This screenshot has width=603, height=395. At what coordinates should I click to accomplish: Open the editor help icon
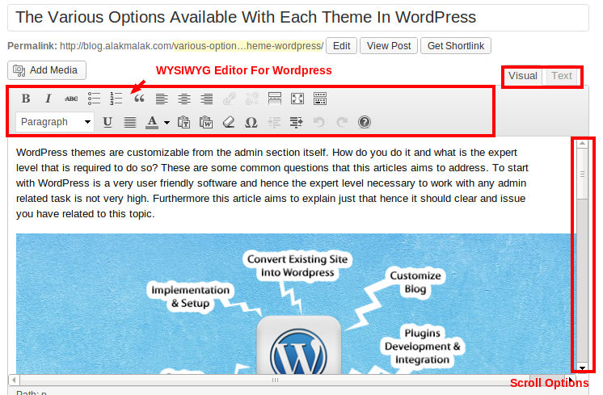click(x=365, y=122)
